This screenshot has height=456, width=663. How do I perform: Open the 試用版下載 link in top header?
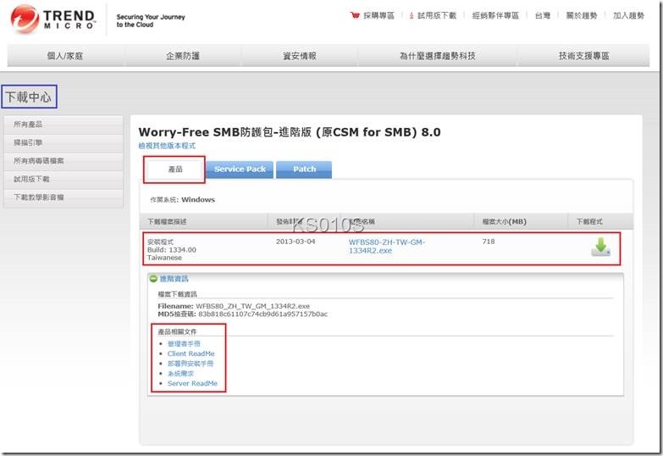pyautogui.click(x=437, y=15)
